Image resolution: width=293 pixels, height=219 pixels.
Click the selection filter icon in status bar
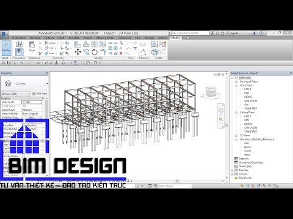coord(276,186)
